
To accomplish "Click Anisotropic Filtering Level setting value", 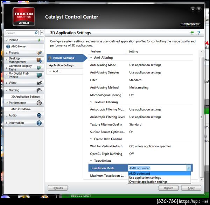I will [x=145, y=117].
